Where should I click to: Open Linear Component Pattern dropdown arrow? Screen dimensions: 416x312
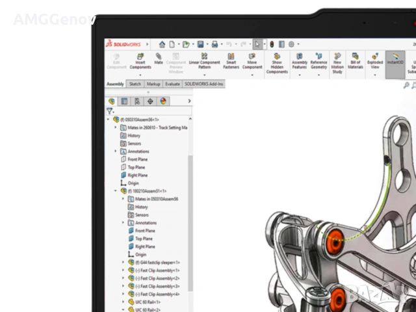tap(204, 75)
